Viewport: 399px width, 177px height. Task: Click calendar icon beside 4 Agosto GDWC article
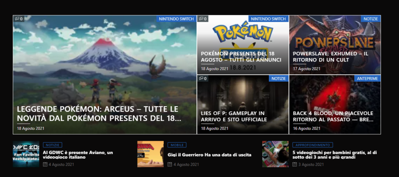(45, 164)
